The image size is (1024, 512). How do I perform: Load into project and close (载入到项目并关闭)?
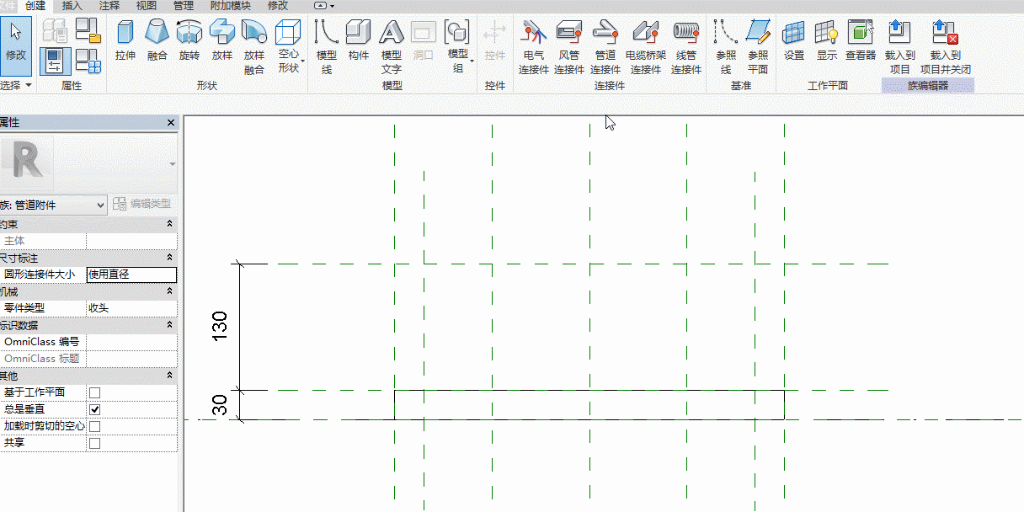coord(946,48)
